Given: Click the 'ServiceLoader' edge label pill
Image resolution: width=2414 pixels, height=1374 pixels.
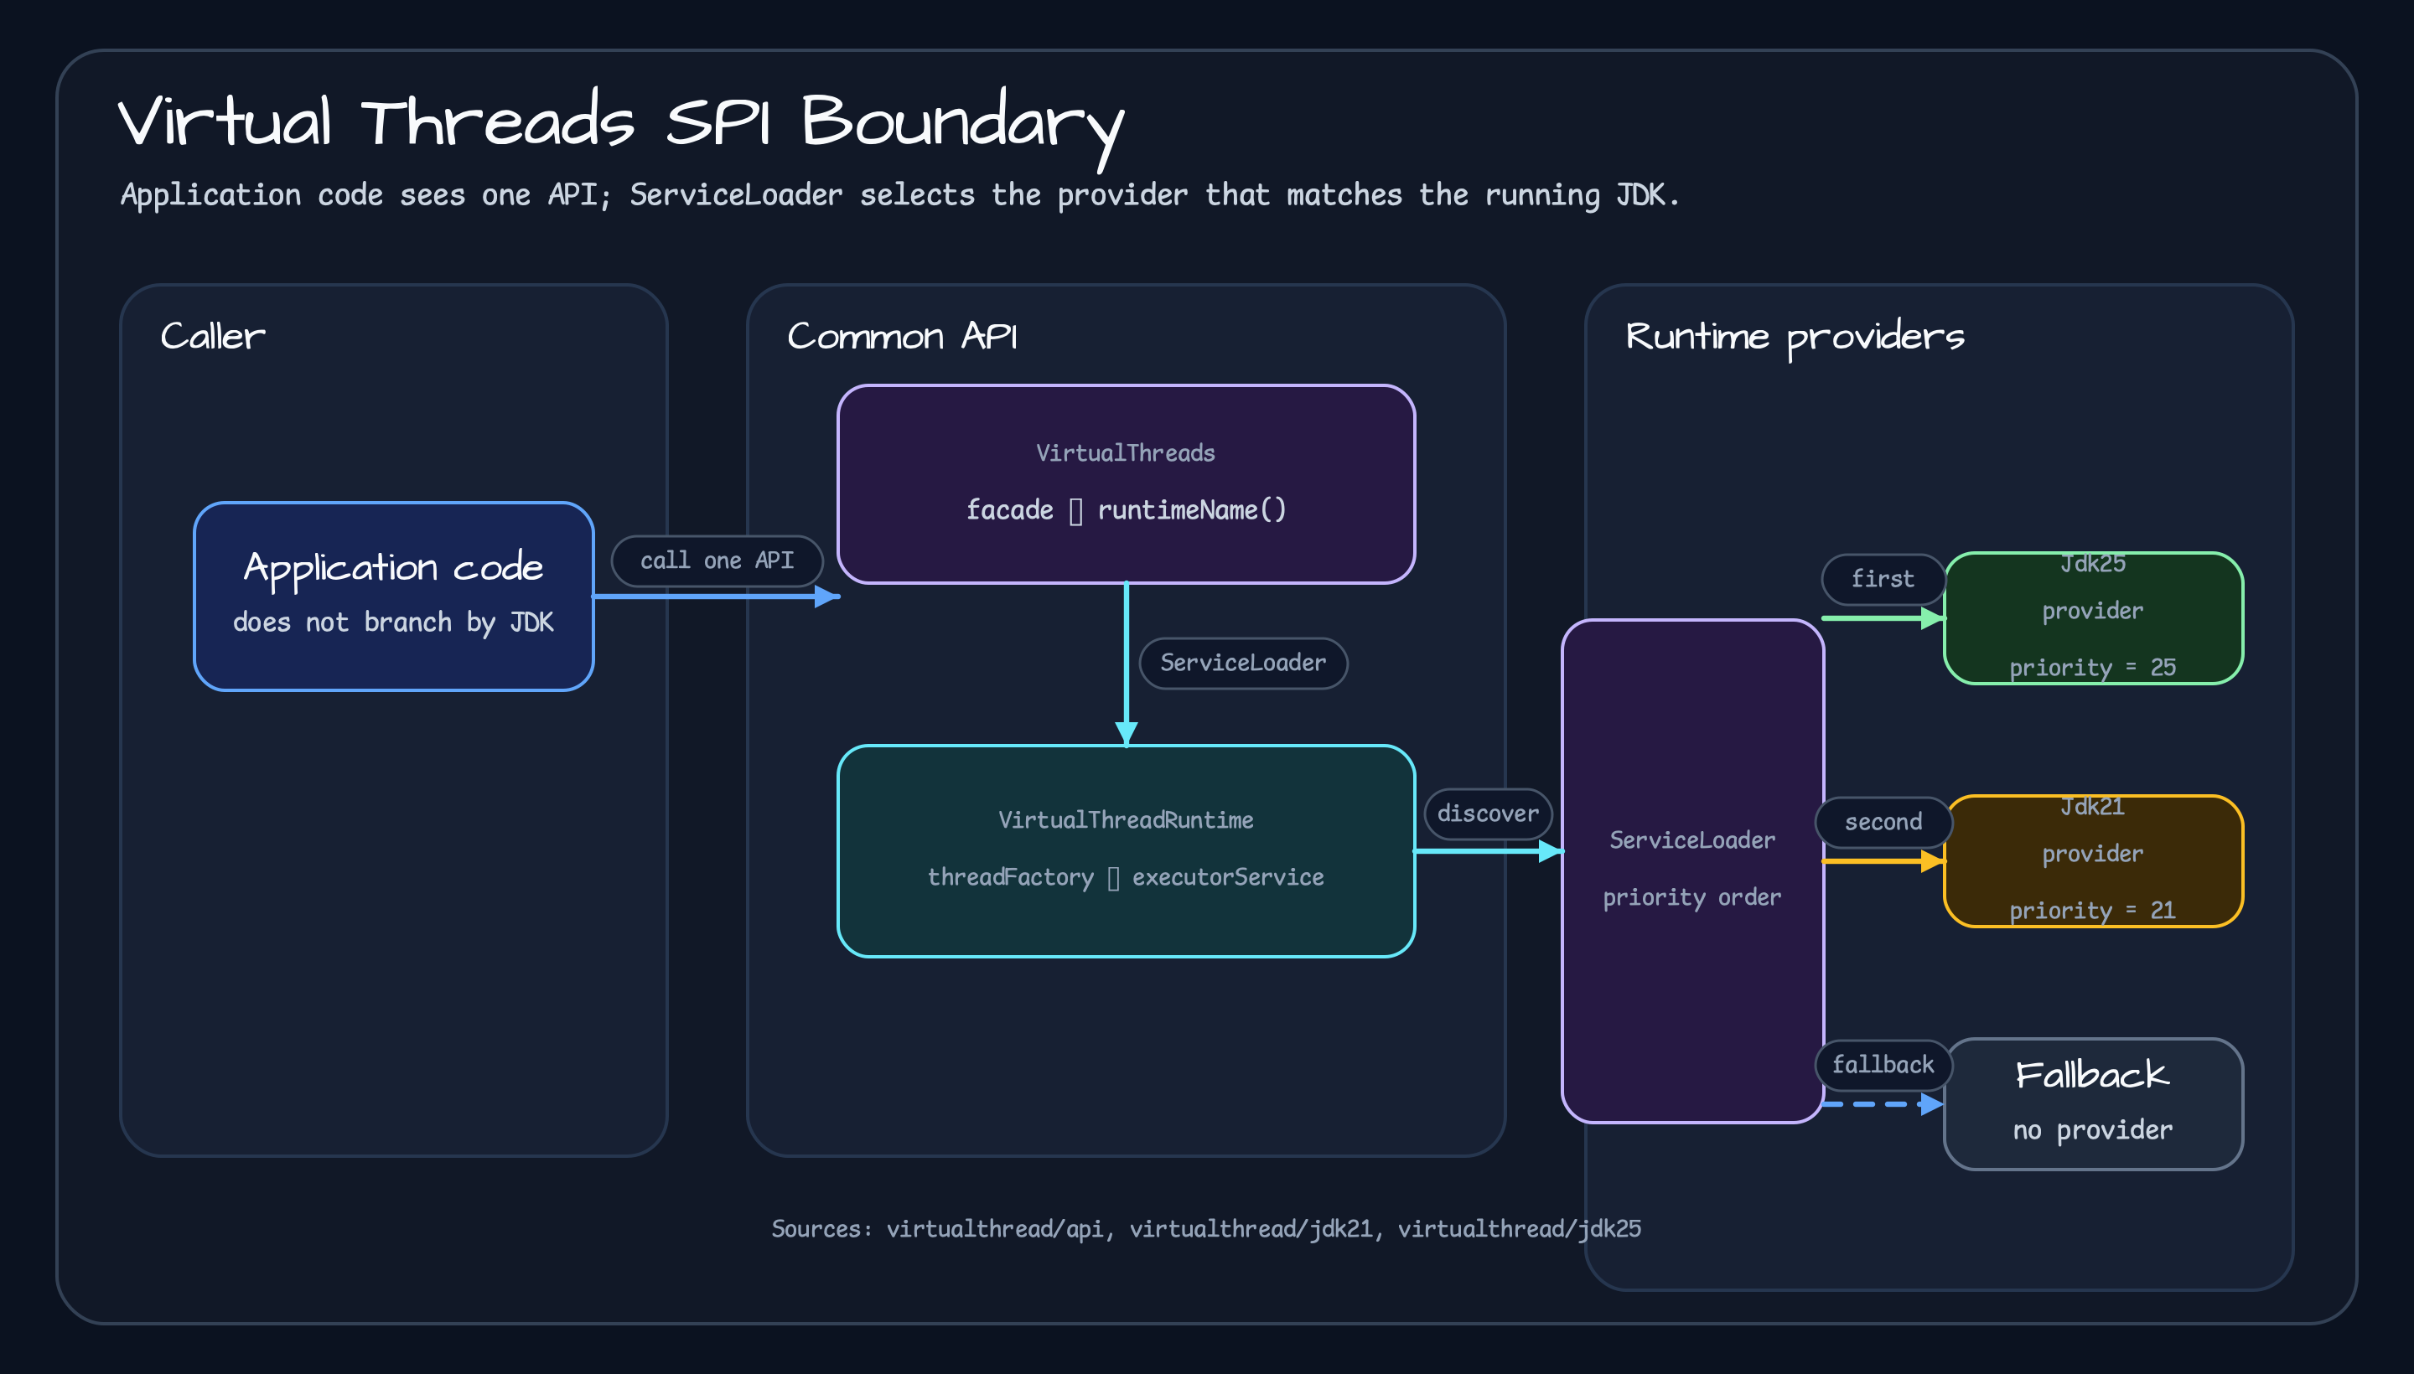Looking at the screenshot, I should coord(1243,664).
